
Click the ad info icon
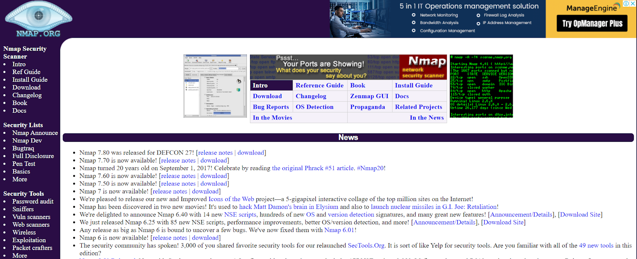[626, 4]
